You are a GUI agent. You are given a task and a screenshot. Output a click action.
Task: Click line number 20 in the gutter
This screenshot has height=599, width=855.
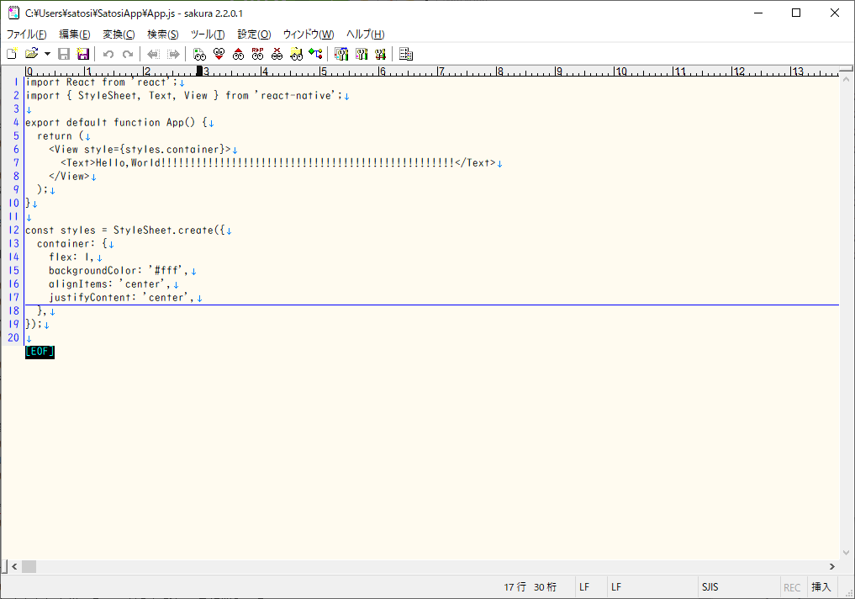pyautogui.click(x=13, y=337)
